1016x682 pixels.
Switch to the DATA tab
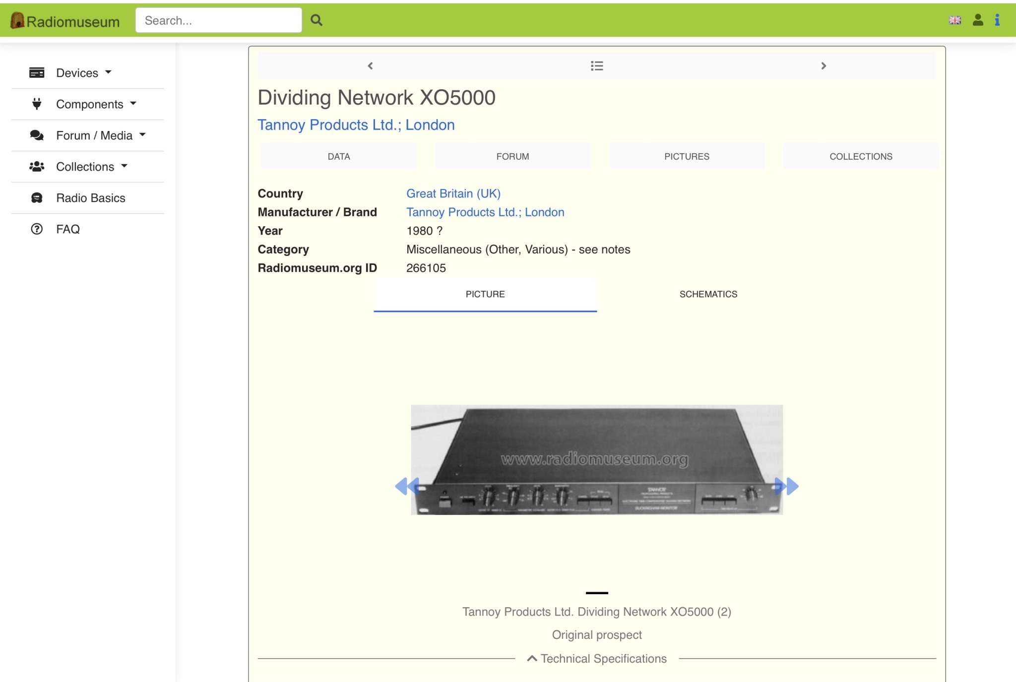pos(339,156)
